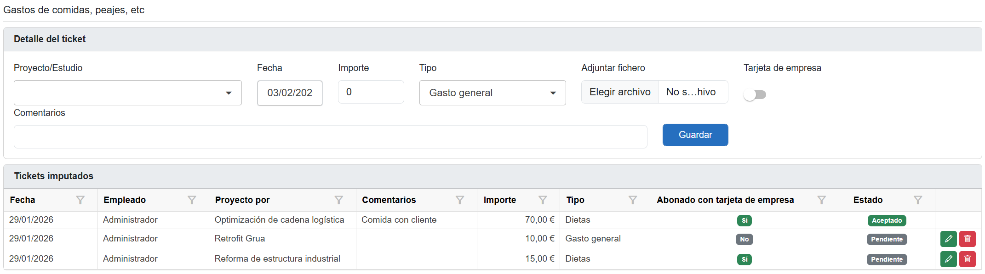Edit the Reforma de estructura industrial ticket

click(948, 259)
